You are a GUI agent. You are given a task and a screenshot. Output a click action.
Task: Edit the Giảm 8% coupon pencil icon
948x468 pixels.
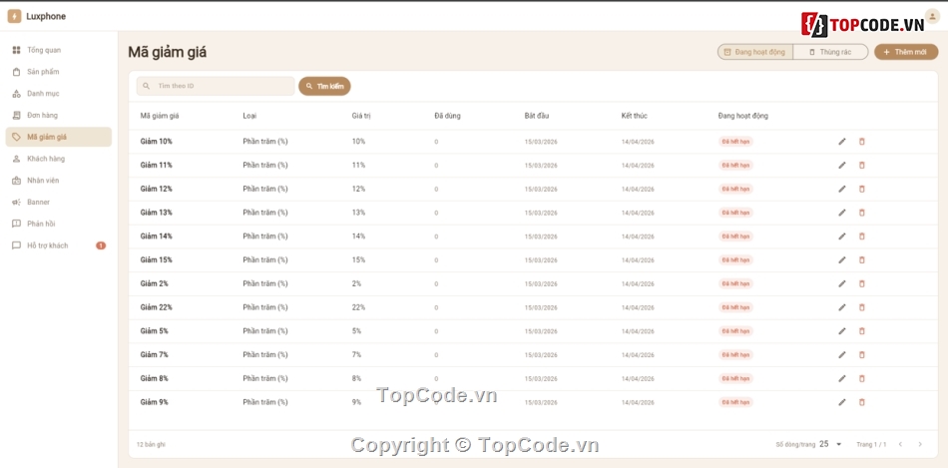point(842,378)
